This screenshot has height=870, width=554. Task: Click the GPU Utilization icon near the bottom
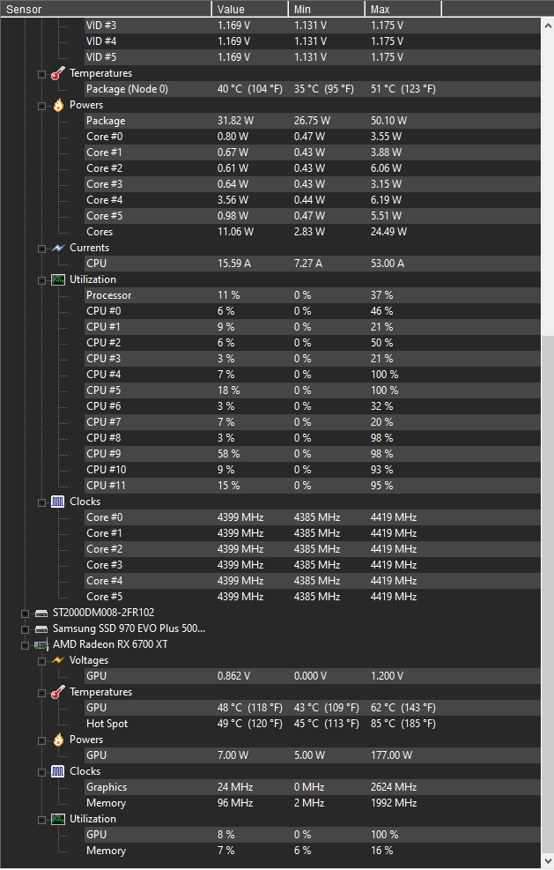(x=56, y=819)
